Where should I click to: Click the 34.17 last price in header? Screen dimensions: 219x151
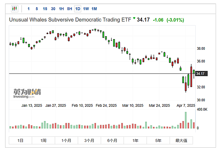[x=143, y=20]
